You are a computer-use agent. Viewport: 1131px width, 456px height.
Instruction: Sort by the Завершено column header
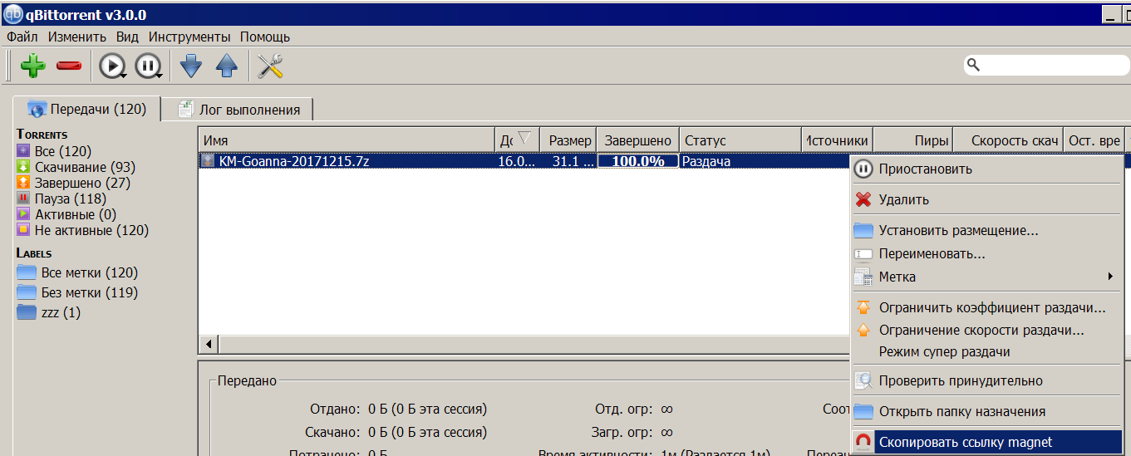637,140
